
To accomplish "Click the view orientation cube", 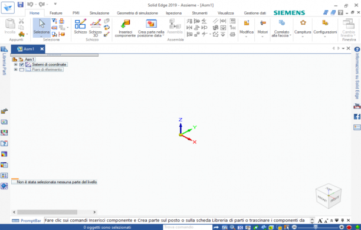I will click(329, 196).
